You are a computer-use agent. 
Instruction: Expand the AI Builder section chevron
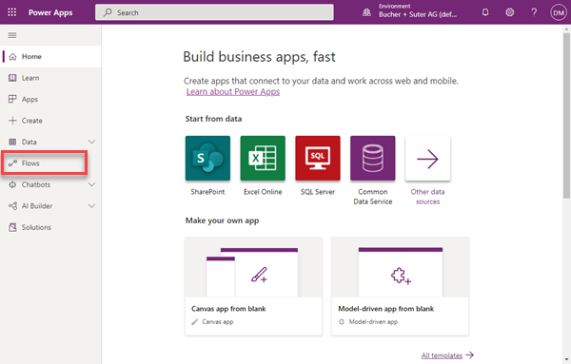click(x=91, y=206)
